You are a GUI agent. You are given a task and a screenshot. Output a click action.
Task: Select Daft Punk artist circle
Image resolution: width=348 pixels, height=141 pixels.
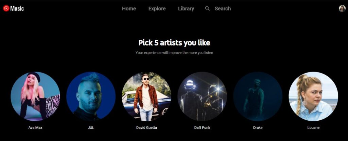coord(202,96)
